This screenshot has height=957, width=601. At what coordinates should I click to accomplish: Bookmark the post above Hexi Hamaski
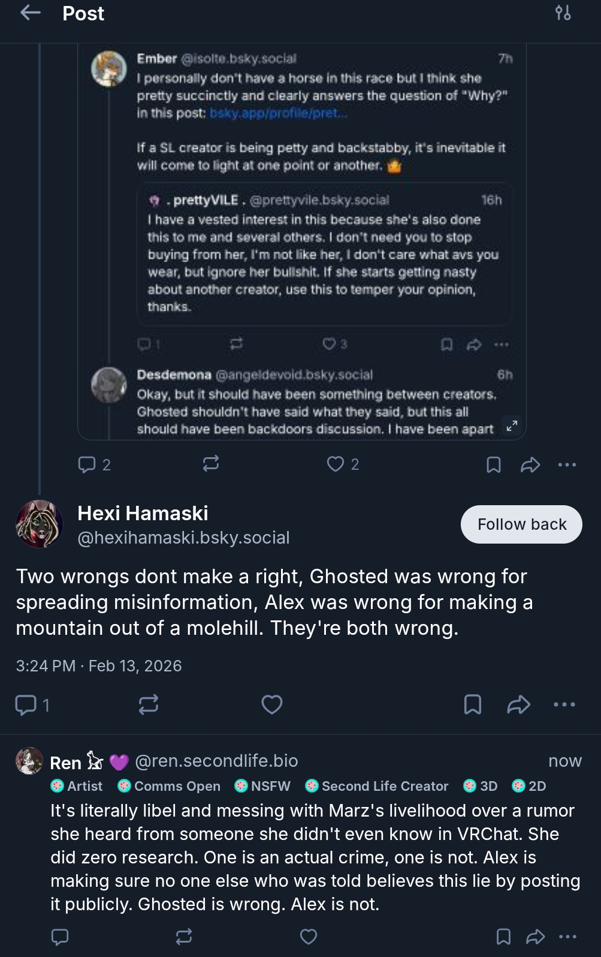click(x=493, y=464)
